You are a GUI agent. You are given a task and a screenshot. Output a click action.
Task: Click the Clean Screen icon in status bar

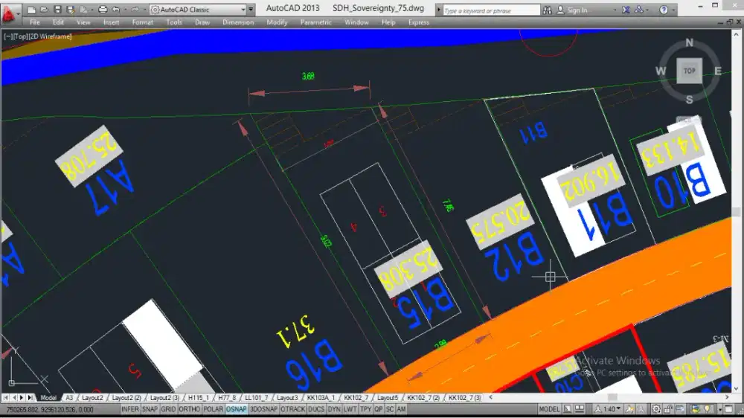728,409
